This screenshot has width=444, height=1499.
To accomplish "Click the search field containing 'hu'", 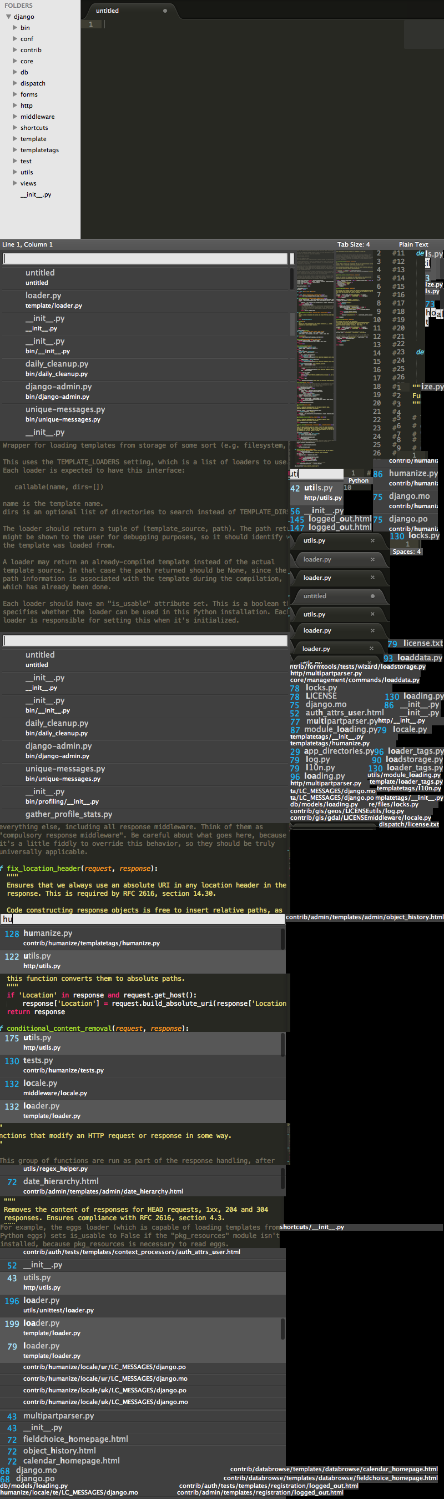I will coord(143,919).
